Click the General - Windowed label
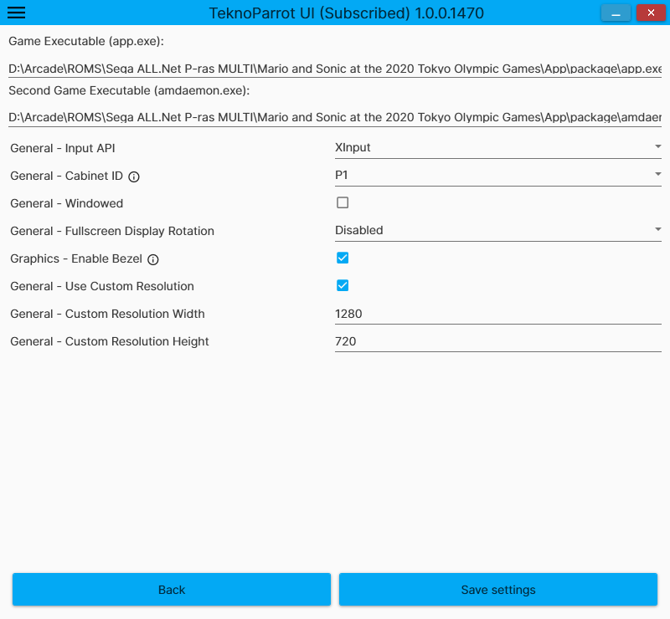This screenshot has width=670, height=619. 67,203
